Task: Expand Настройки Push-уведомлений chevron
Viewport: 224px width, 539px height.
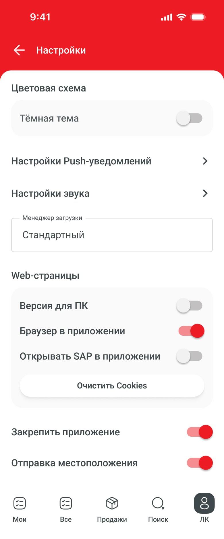Action: tap(205, 161)
